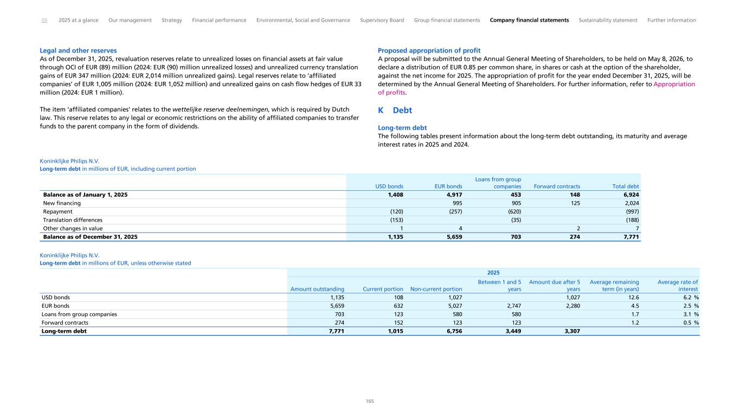
Task: Click the Legal and other reserves heading
Action: 78,50
